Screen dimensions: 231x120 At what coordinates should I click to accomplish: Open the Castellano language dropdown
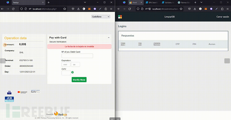[101, 17]
